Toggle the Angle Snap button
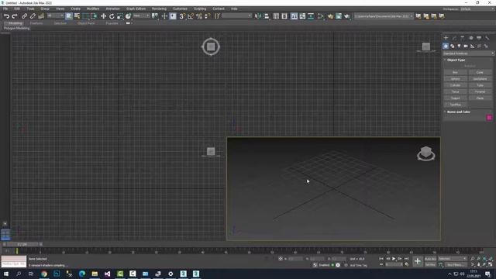Viewport: 496px width, 279px height. [191, 16]
